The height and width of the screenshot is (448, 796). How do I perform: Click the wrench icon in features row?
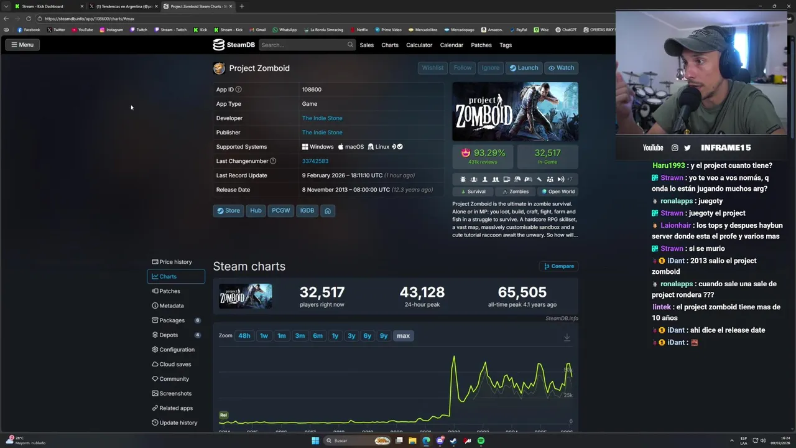[x=539, y=179]
